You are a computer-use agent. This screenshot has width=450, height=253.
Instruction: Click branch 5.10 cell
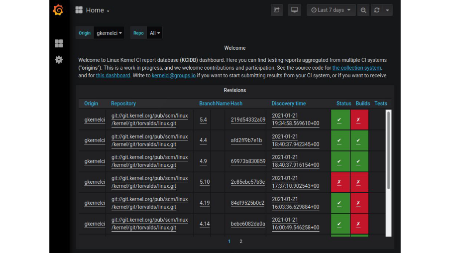click(x=205, y=182)
